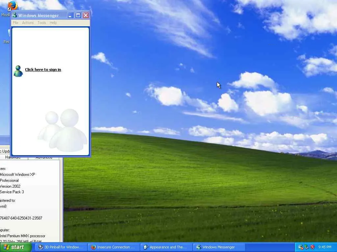Click the Windows Messenger taskbar button
The height and width of the screenshot is (252, 337).
[219, 247]
